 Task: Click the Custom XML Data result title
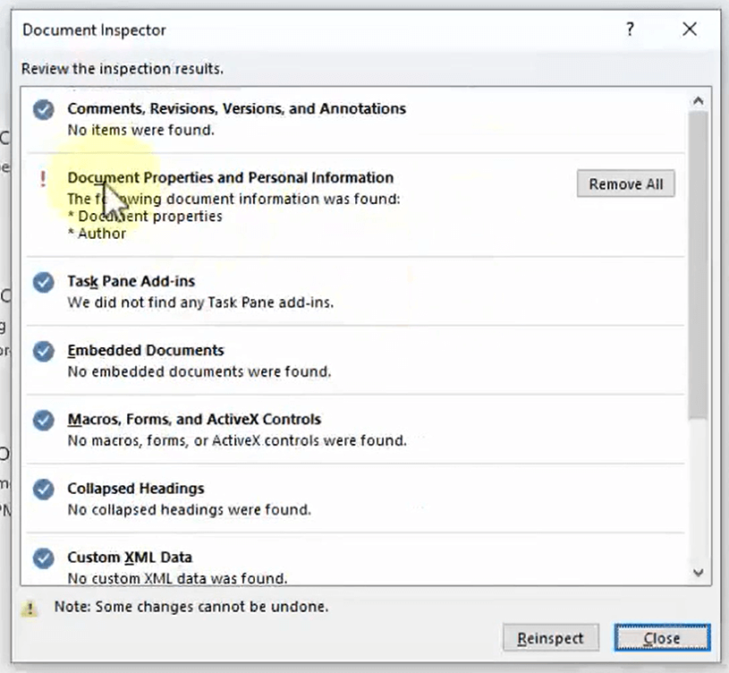pos(130,558)
